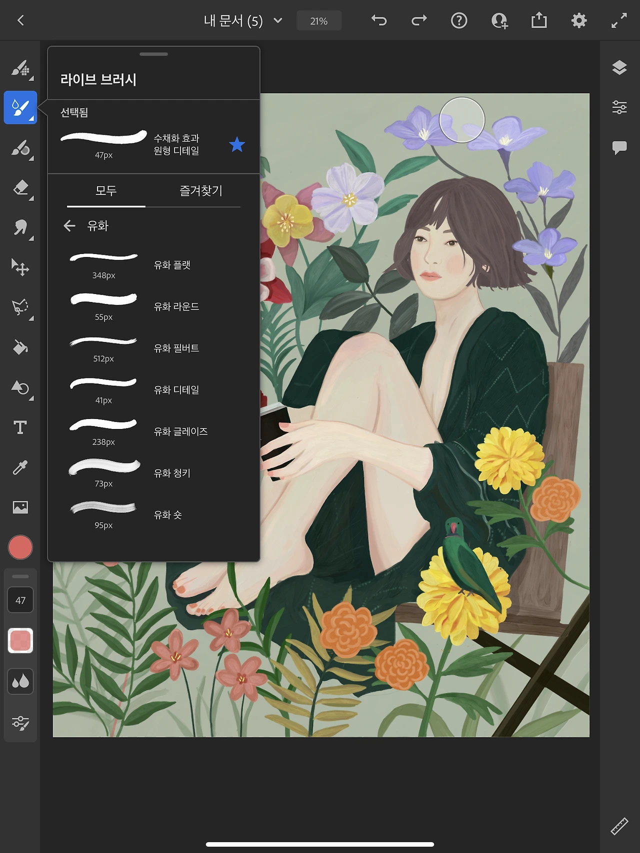Click the 수채화 효과 원형 디테일 brush name
The height and width of the screenshot is (853, 640).
tap(176, 144)
